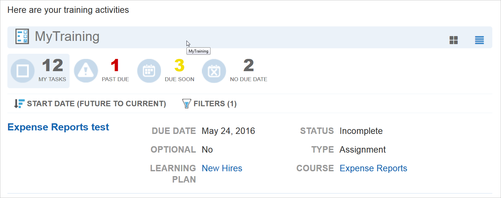The width and height of the screenshot is (501, 198).
Task: Click the sort order arrow icon
Action: 19,104
